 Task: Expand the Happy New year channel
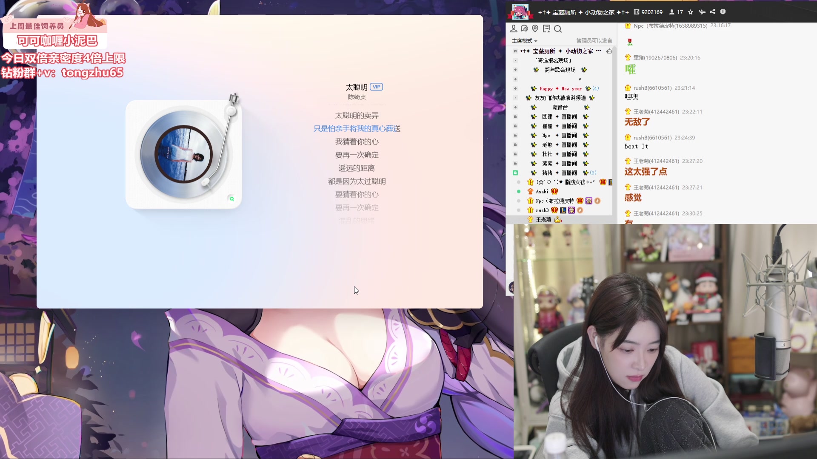[515, 88]
